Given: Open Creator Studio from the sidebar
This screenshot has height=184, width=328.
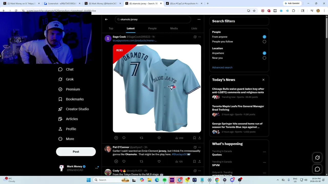Looking at the screenshot, I should [74, 109].
